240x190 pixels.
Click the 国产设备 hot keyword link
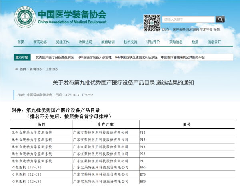[179, 30]
